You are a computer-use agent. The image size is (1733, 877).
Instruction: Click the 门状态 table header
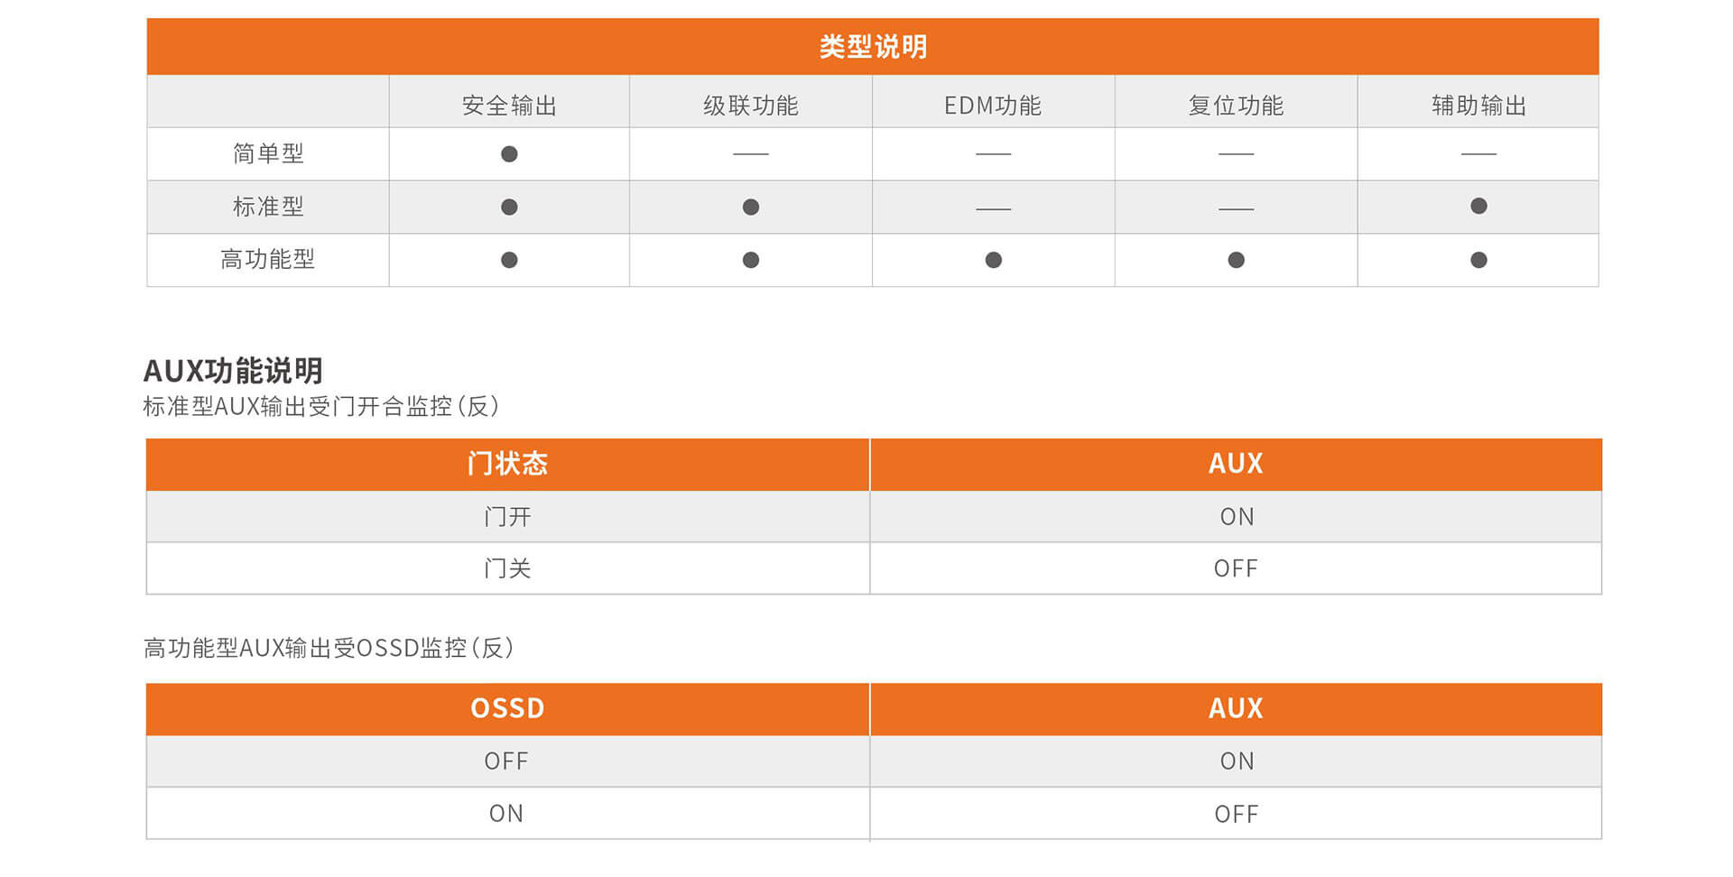(x=507, y=464)
